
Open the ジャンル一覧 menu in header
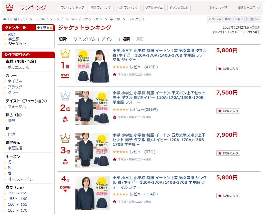tap(218, 8)
